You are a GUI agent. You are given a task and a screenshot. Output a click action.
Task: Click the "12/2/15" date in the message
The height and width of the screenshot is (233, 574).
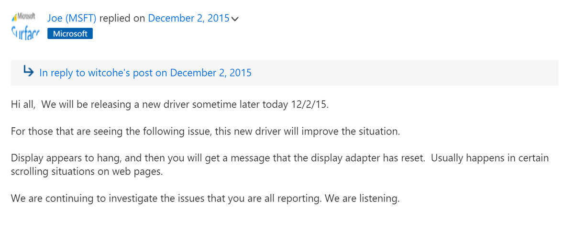309,105
